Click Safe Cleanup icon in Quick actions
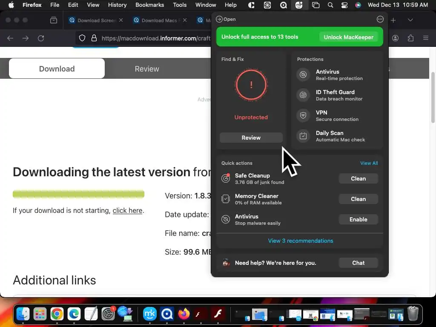 point(226,178)
